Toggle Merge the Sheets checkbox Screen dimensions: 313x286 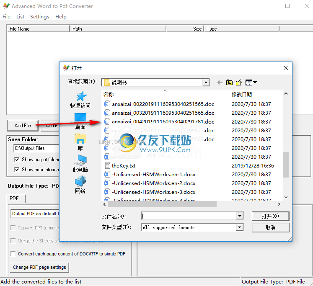[x=13, y=241]
